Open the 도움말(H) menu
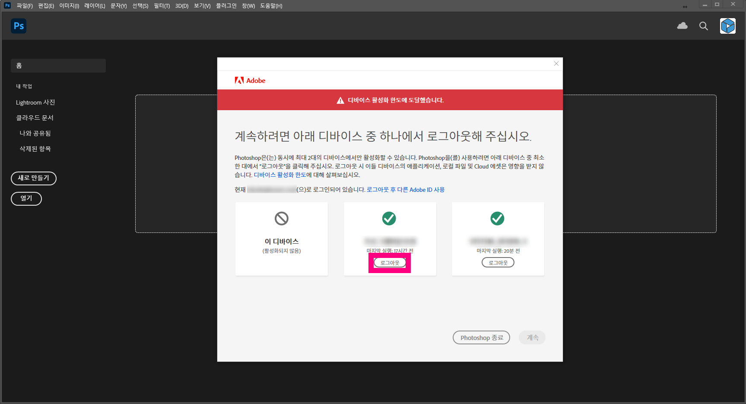 coord(271,6)
